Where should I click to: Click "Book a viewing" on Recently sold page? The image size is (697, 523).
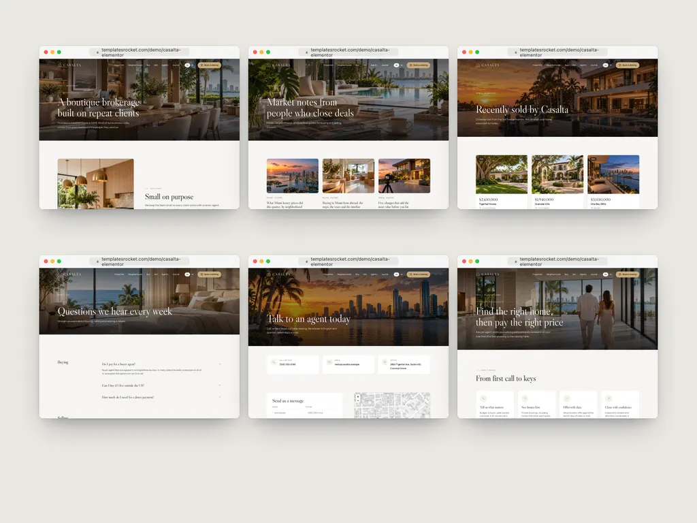click(x=628, y=65)
